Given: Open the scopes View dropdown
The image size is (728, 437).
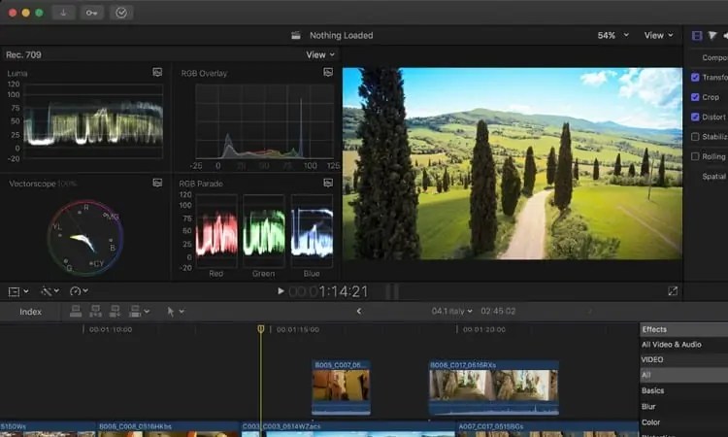Looking at the screenshot, I should 320,54.
